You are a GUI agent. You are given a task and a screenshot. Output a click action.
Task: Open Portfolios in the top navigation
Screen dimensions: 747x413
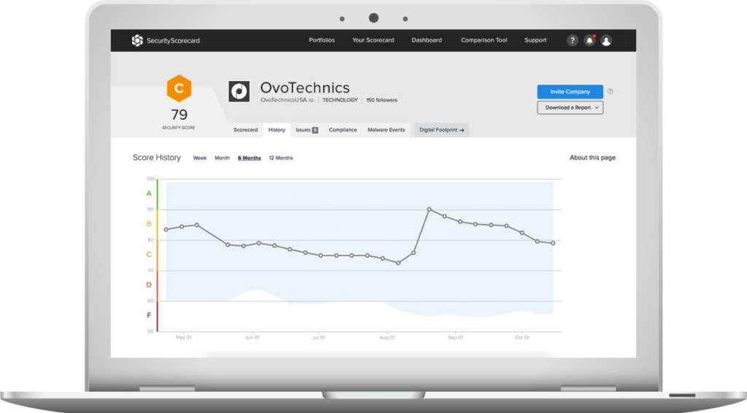pyautogui.click(x=322, y=40)
